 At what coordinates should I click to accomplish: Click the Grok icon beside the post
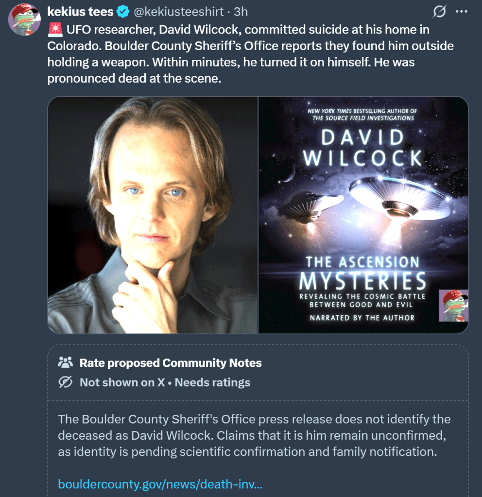(439, 12)
